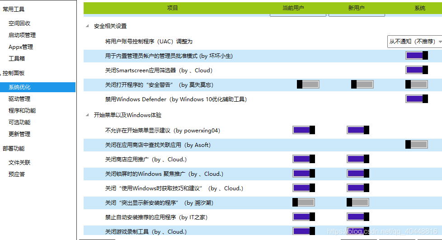Click the 常用工具 section heading
Image resolution: width=442 pixels, height=240 pixels.
point(14,9)
